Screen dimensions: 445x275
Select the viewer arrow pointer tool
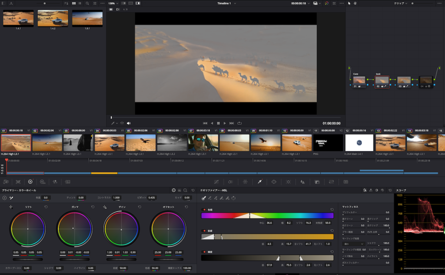point(350,3)
